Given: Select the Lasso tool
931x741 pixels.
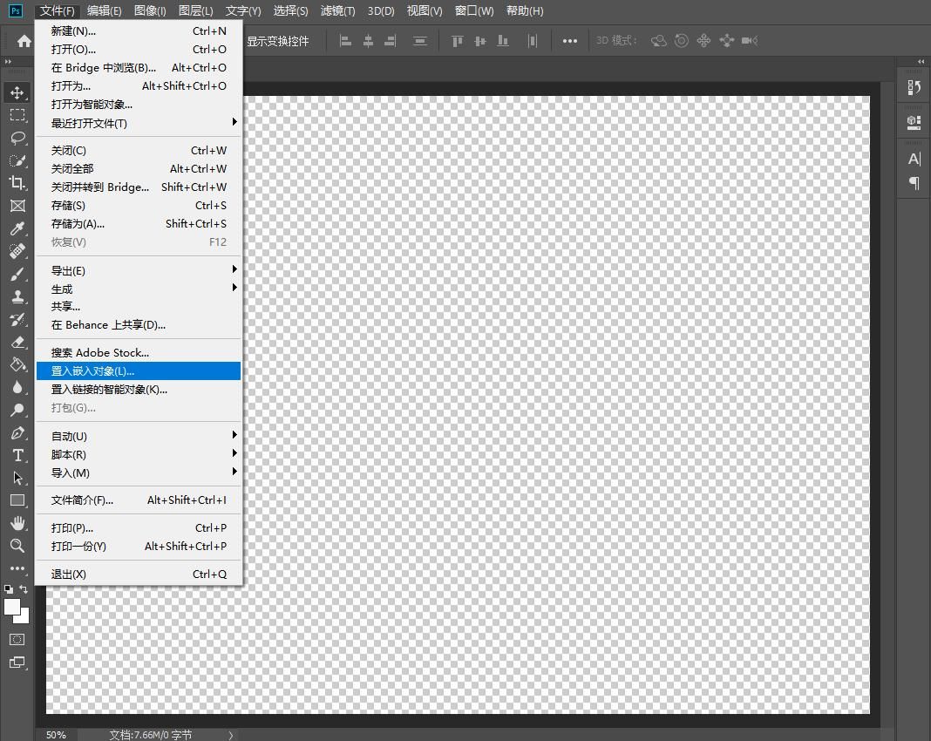Looking at the screenshot, I should (x=17, y=138).
